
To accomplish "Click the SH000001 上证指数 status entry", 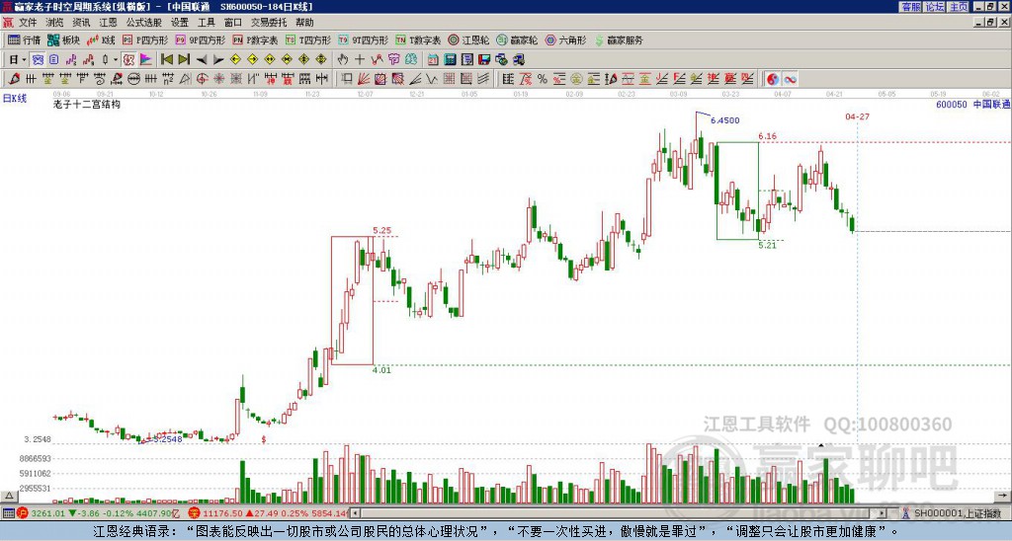I will point(957,513).
